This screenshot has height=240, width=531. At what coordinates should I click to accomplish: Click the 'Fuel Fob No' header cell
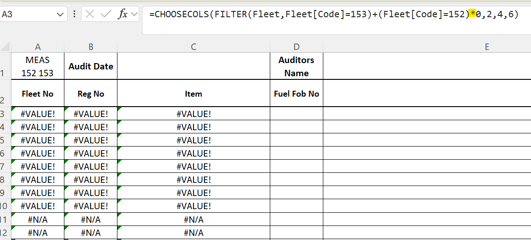coord(297,93)
